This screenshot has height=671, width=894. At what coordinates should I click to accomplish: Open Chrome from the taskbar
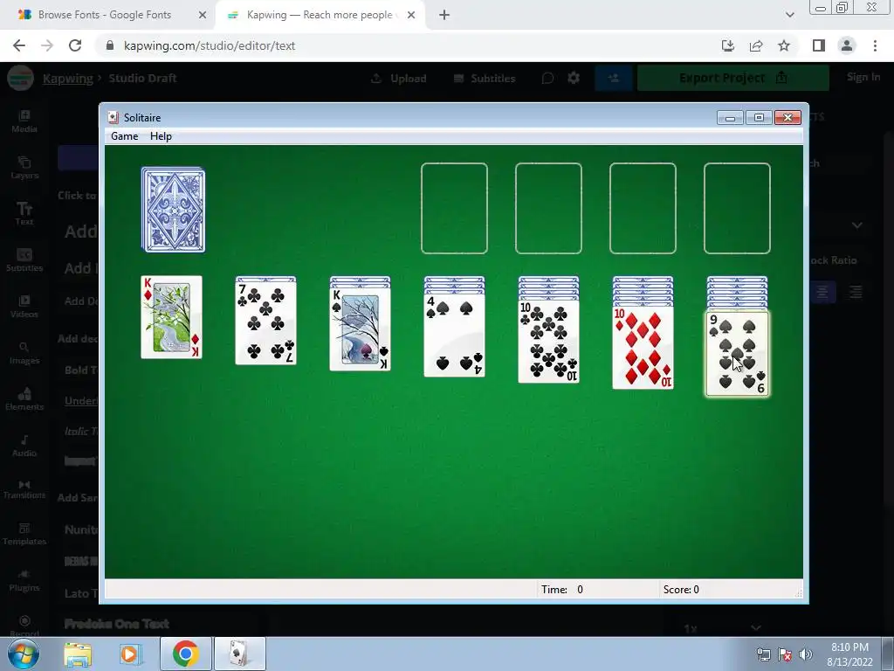(186, 654)
